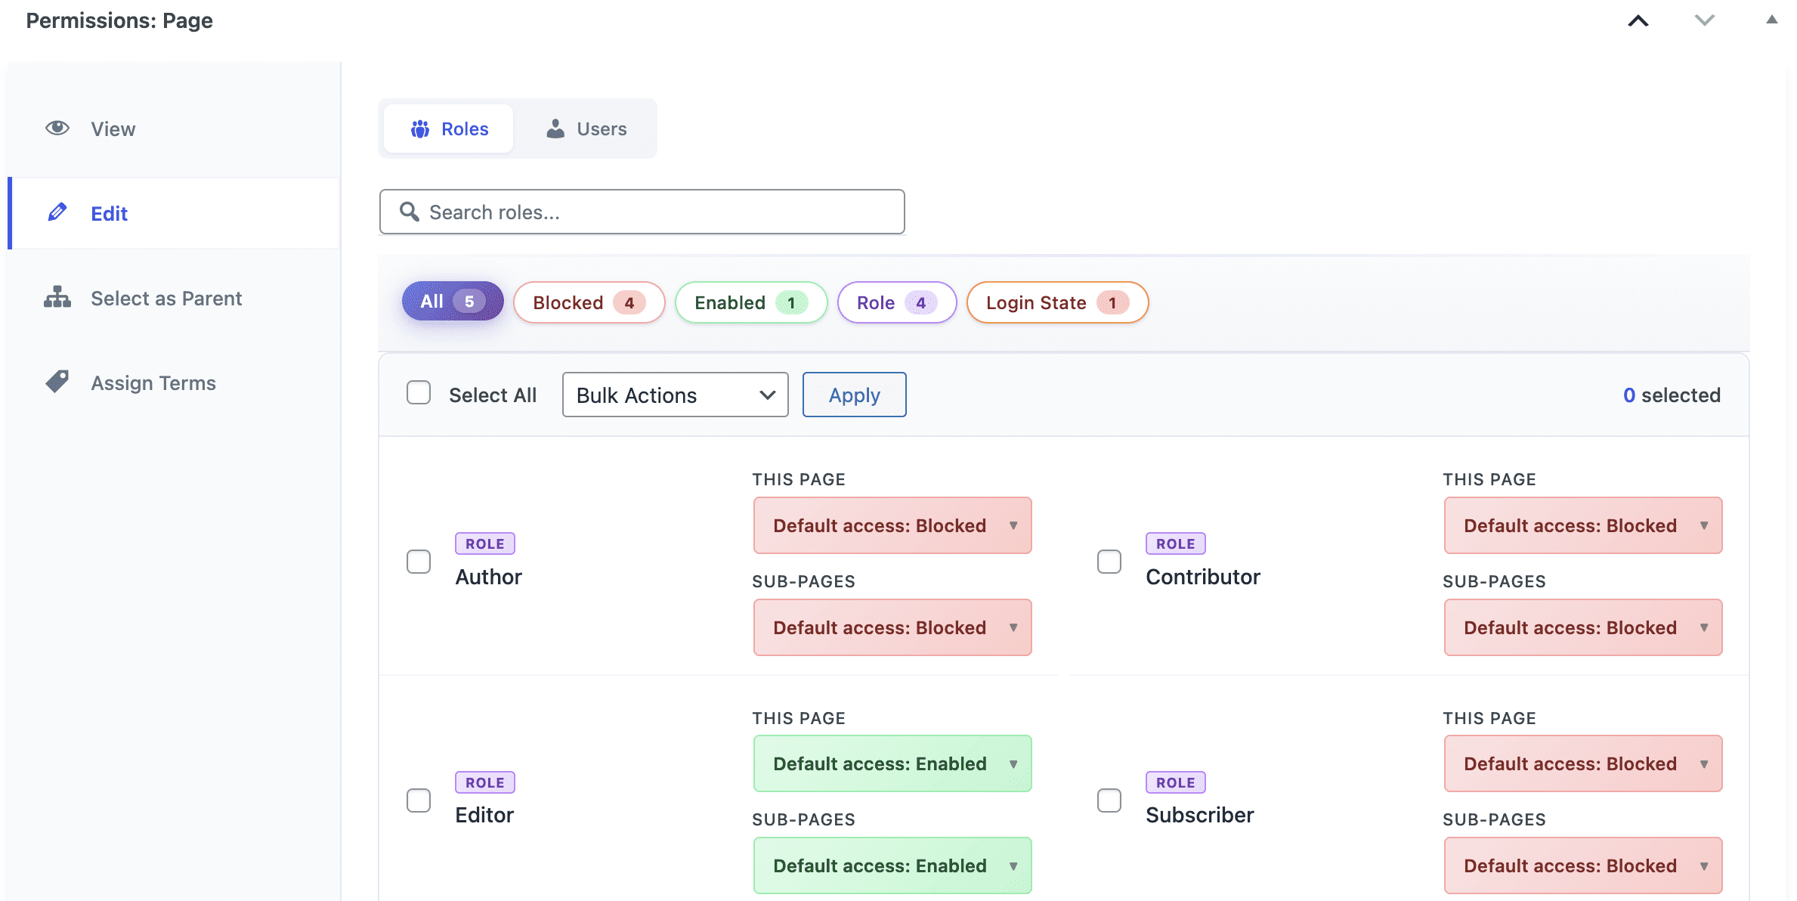
Task: Open Contributor's Sub-Pages access dropdown
Action: [x=1582, y=627]
